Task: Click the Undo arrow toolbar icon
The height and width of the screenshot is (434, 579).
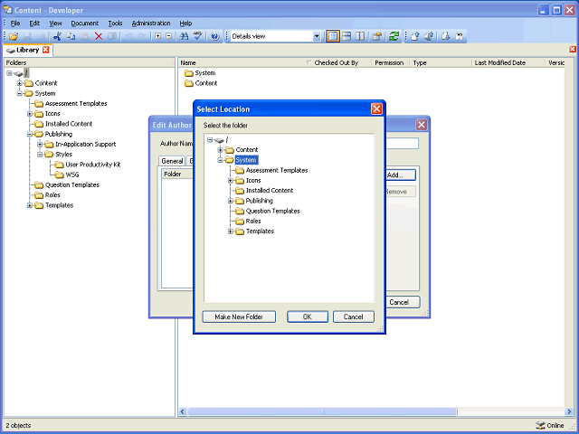Action: click(128, 36)
